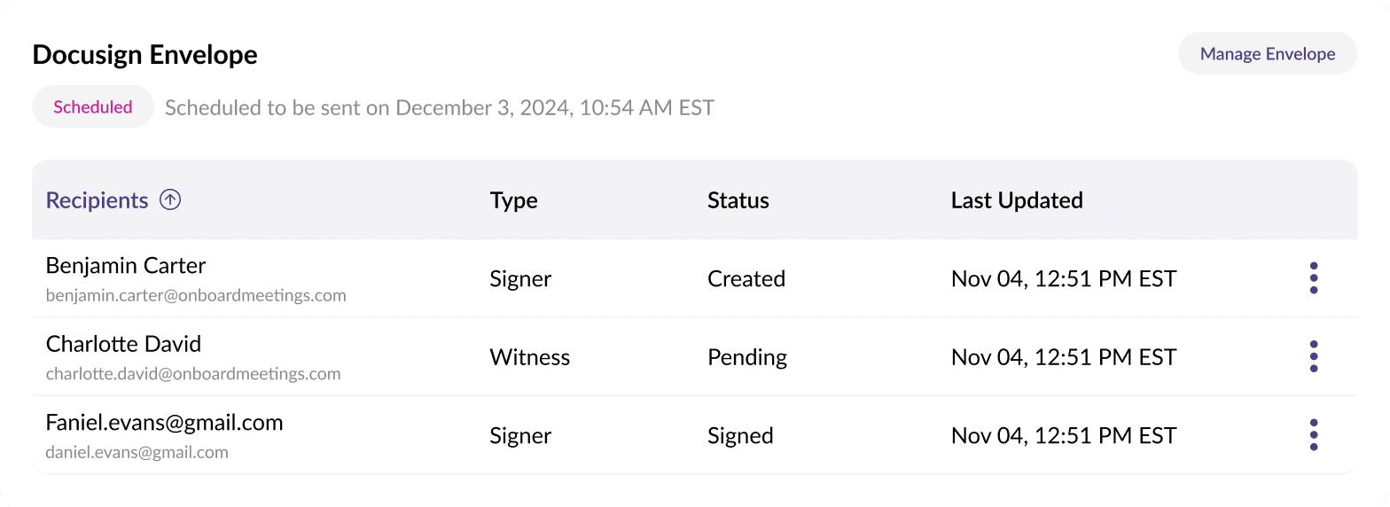Open the three-dot menu for Benjamin Carter

tap(1313, 278)
